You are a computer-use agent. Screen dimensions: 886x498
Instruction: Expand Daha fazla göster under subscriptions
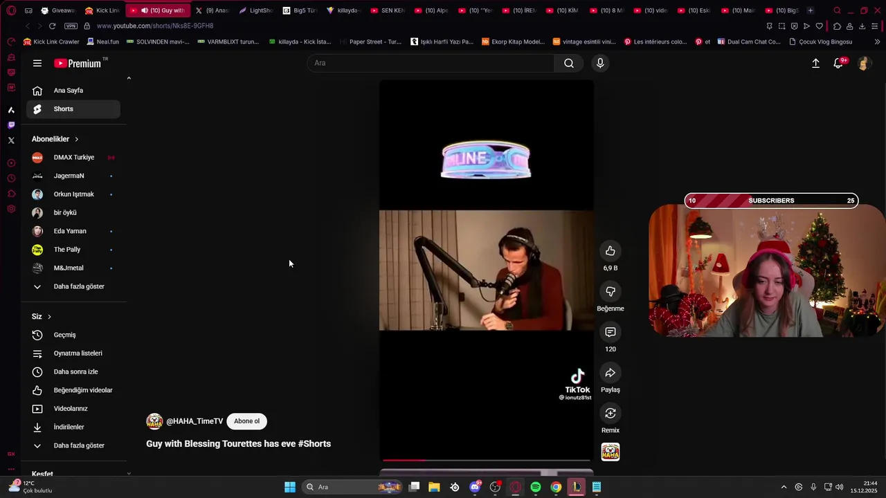(x=73, y=286)
